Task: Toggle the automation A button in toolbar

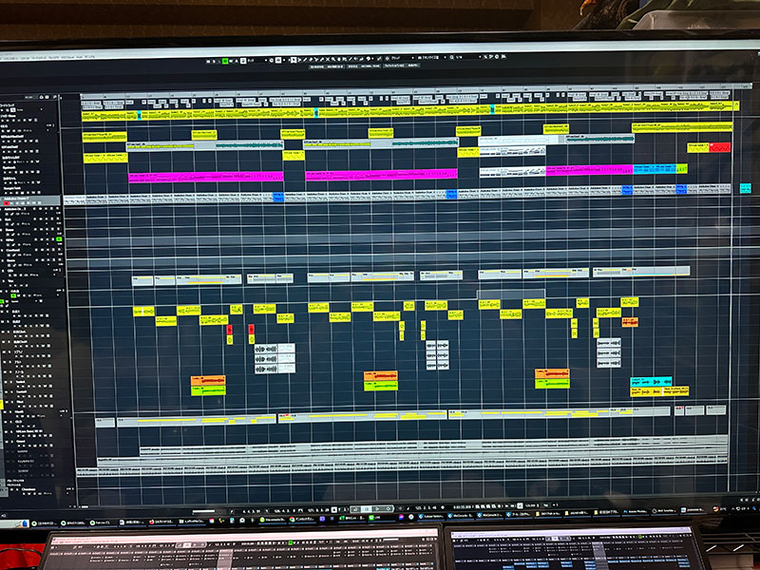Action: click(237, 61)
